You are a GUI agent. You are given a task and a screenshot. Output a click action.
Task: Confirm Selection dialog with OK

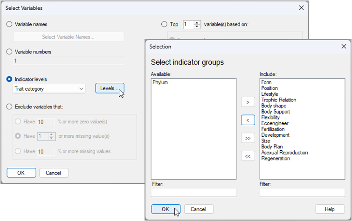point(166,209)
